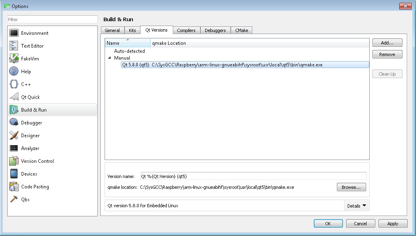Click the Apply button
Image resolution: width=416 pixels, height=236 pixels.
click(393, 224)
